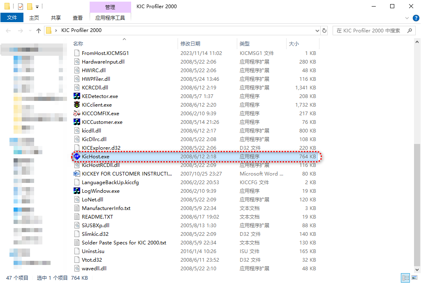Select the KICCustomer.exe icon
421x283 pixels.
click(76, 122)
